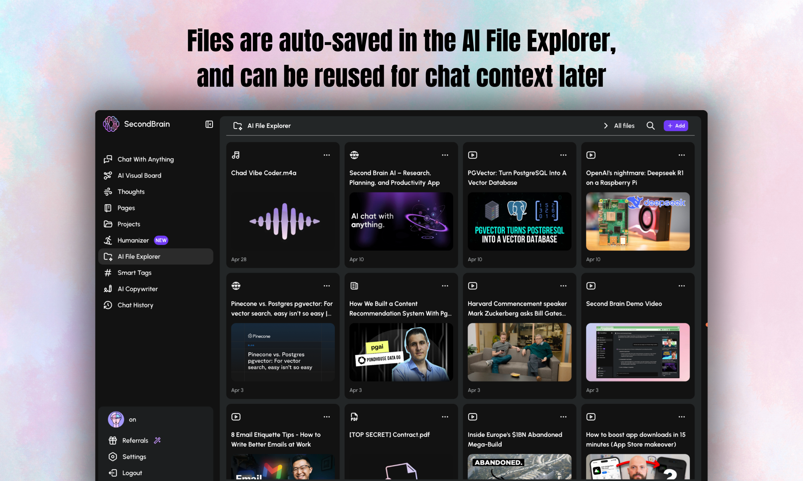Viewport: 803px width, 481px height.
Task: Click the AI File Explorer header folder icon
Action: [238, 126]
